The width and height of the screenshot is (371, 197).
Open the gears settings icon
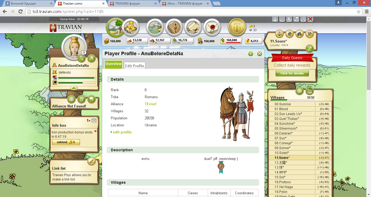[x=282, y=19]
